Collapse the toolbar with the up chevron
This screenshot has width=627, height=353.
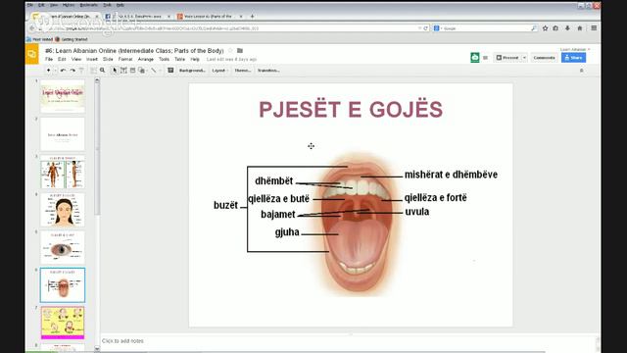(x=581, y=71)
